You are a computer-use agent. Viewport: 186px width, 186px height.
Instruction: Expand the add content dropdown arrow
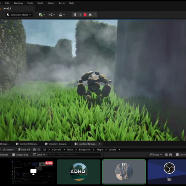click(44, 15)
